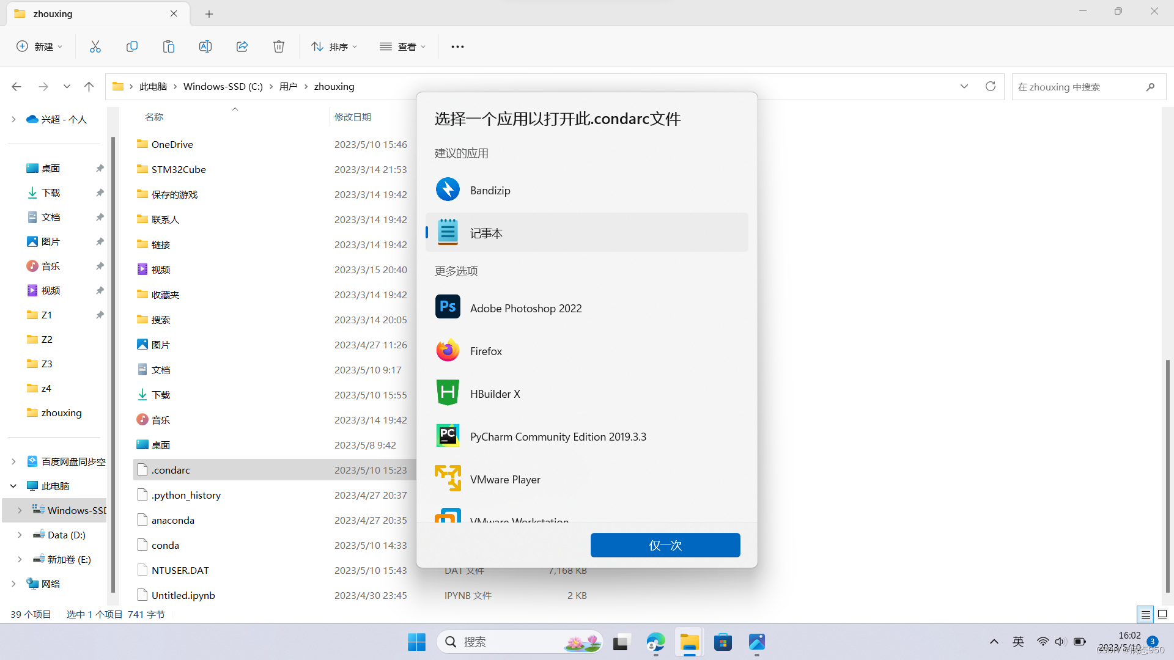Click the Copy icon in toolbar

[132, 46]
